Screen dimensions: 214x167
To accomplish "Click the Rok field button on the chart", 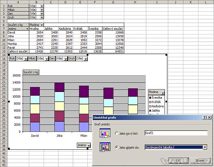I will click(x=12, y=58).
